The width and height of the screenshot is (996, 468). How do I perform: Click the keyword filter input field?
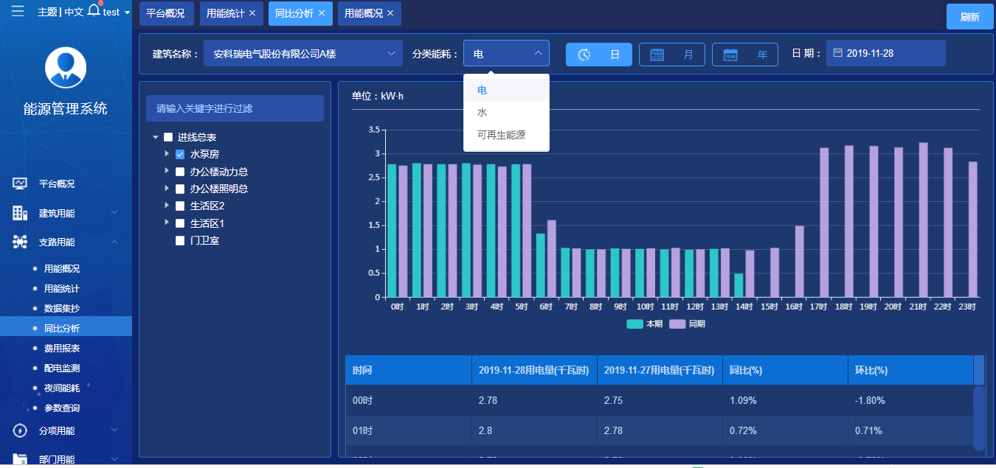(235, 108)
